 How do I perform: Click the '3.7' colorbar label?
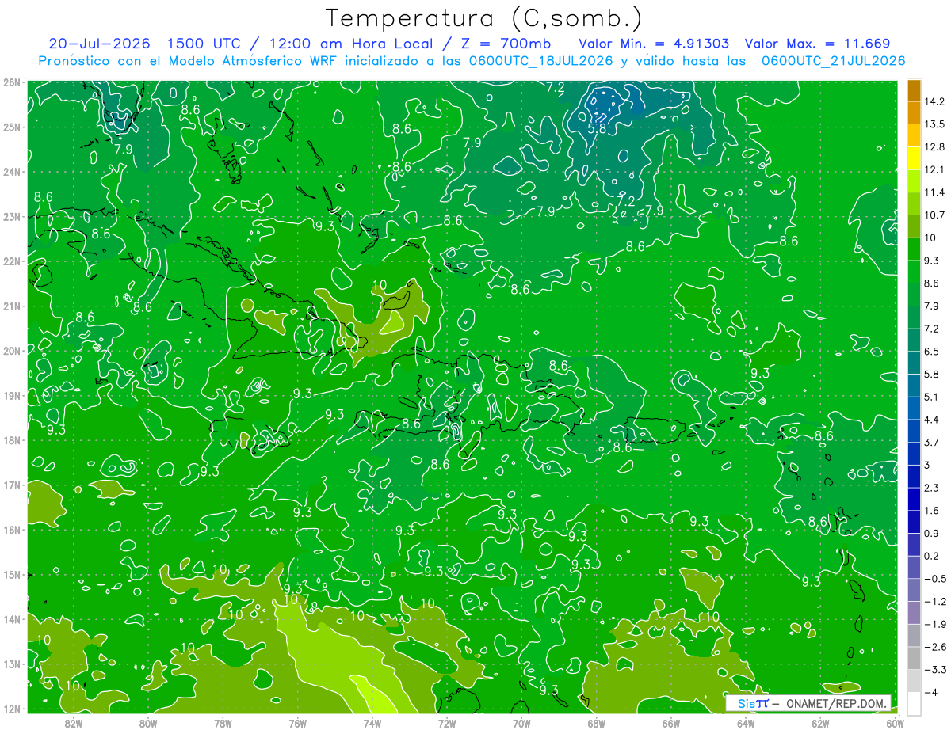[931, 443]
